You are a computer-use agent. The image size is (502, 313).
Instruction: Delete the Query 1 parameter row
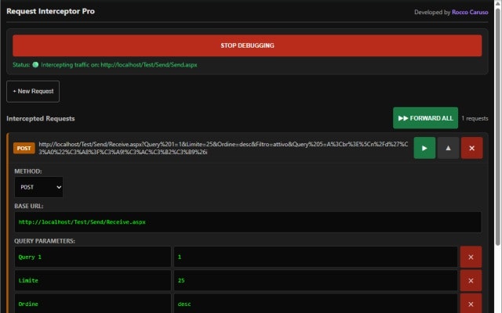pyautogui.click(x=471, y=257)
